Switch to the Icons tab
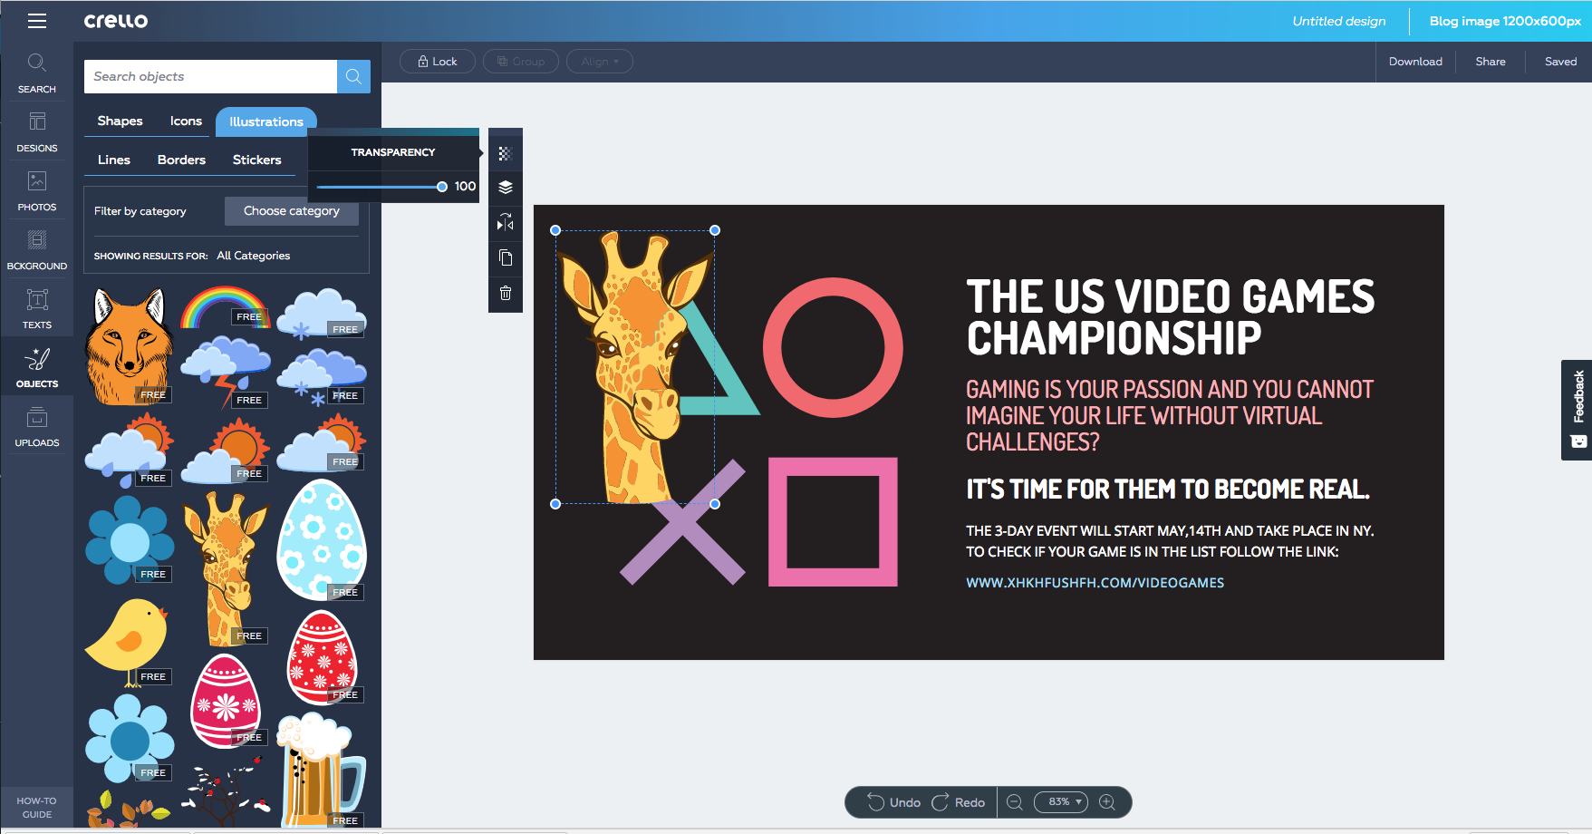This screenshot has width=1592, height=834. pyautogui.click(x=186, y=121)
